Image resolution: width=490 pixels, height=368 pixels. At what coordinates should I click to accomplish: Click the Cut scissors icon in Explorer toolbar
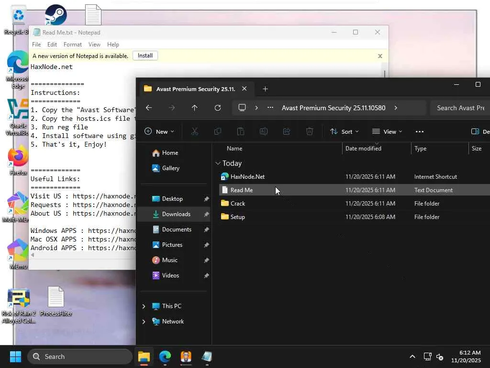pyautogui.click(x=194, y=131)
